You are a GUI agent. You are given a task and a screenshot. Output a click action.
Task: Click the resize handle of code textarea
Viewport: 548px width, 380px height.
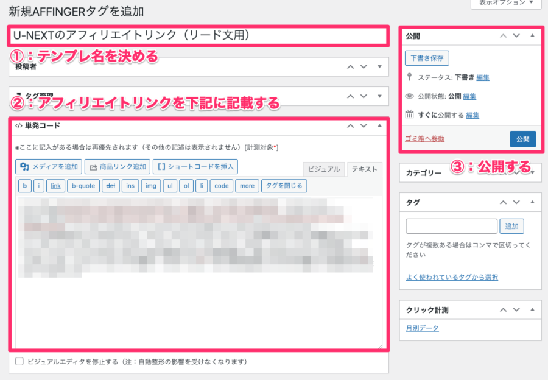click(x=379, y=346)
